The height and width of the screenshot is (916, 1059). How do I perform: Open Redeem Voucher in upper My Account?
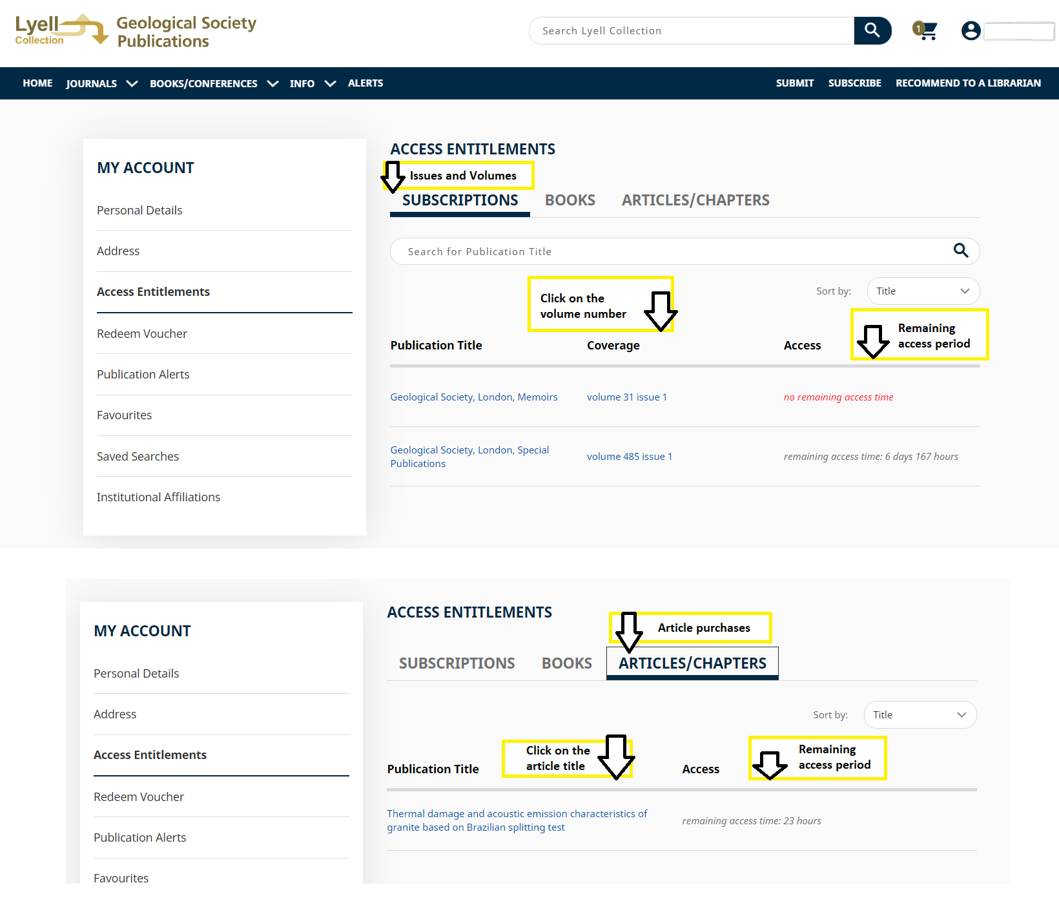[142, 334]
